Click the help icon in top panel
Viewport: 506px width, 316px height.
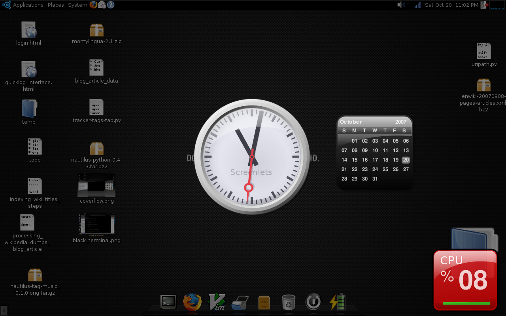(x=111, y=5)
